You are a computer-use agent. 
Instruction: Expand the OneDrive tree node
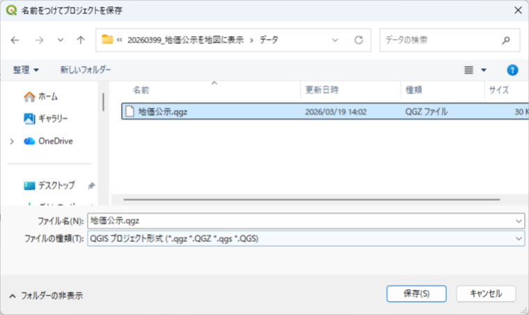coord(12,141)
